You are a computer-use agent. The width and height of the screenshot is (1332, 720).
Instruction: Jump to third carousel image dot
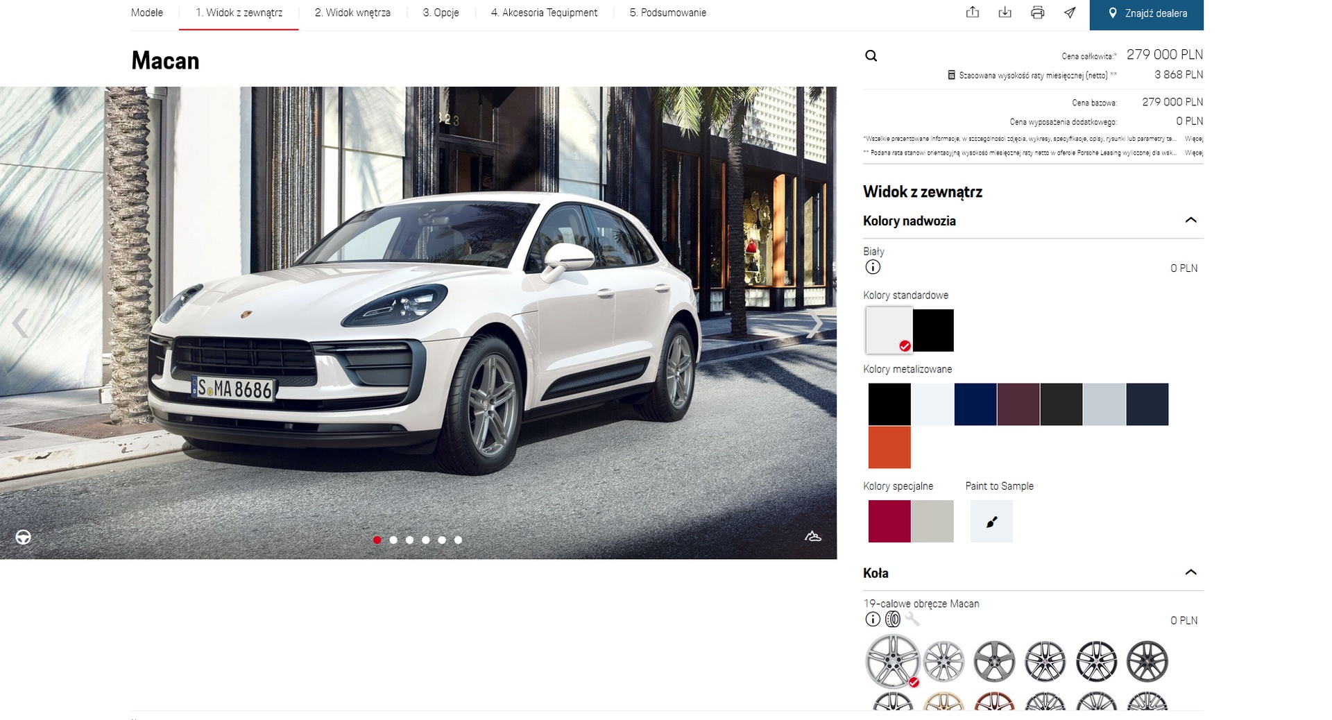(409, 540)
